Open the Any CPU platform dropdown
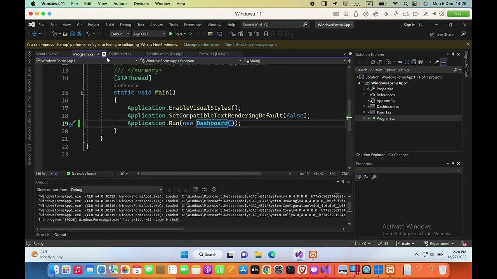Screen dimensions: 497x279 tap(149, 34)
